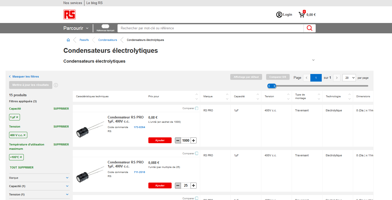Check Comparer box for third product
The image size is (392, 200).
coord(197,198)
